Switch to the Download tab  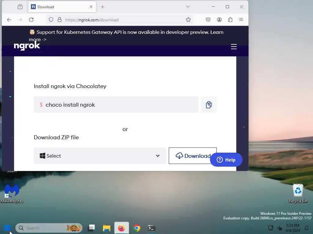(x=62, y=7)
